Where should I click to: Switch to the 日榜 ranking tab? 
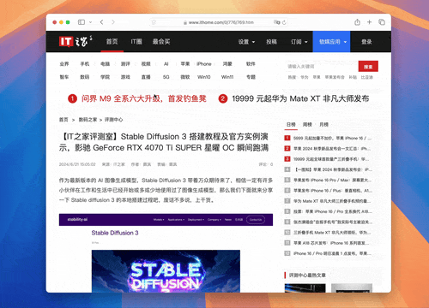click(291, 125)
